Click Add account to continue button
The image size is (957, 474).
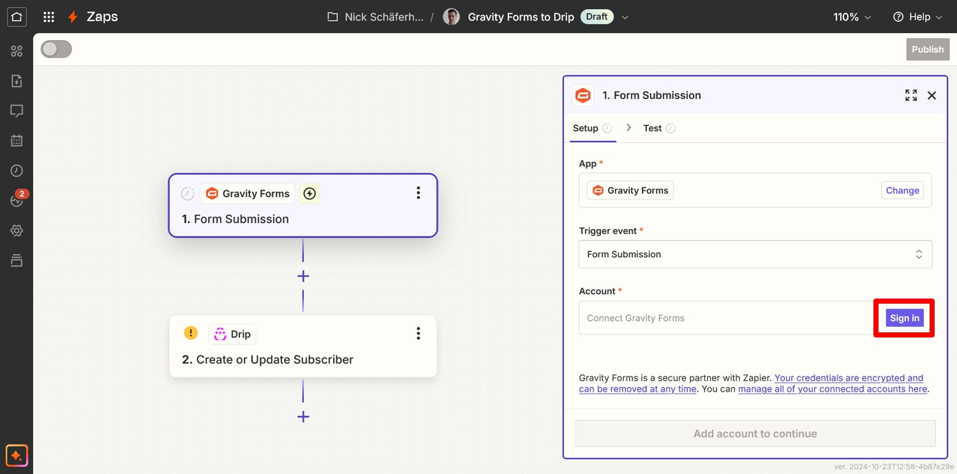coord(755,433)
